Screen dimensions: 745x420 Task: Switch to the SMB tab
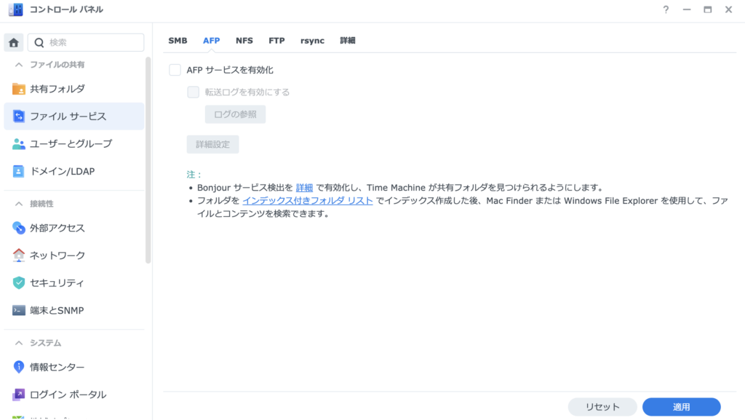click(x=178, y=41)
